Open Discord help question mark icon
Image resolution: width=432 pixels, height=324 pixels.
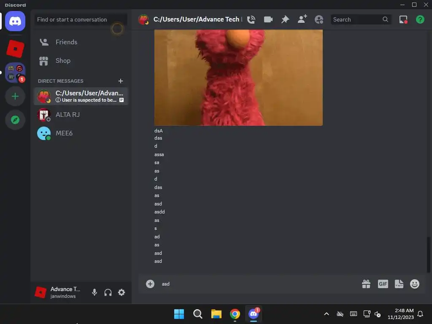coord(420,19)
